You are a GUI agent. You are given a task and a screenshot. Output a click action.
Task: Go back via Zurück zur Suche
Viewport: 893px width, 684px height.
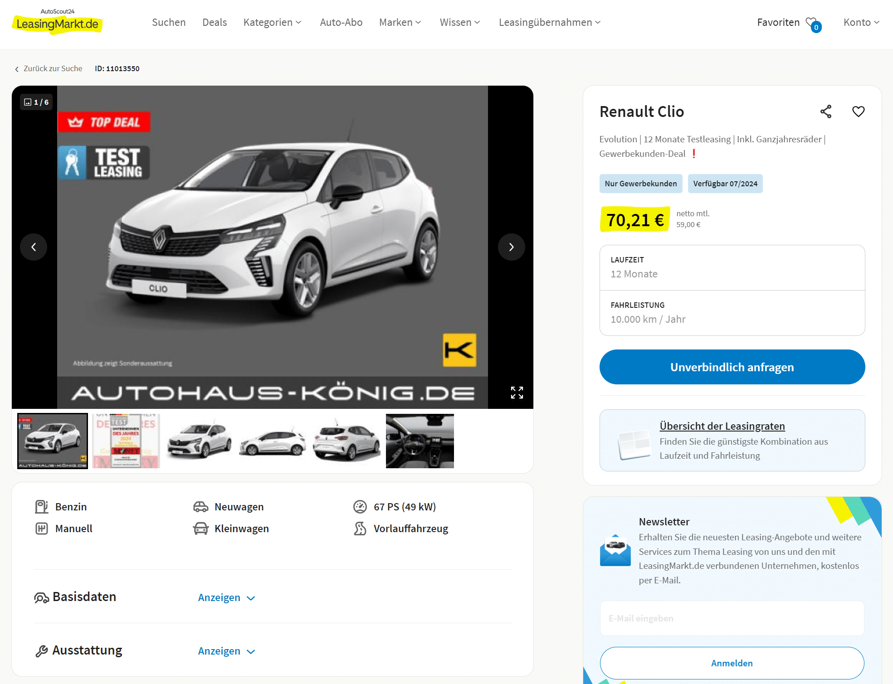tap(53, 68)
